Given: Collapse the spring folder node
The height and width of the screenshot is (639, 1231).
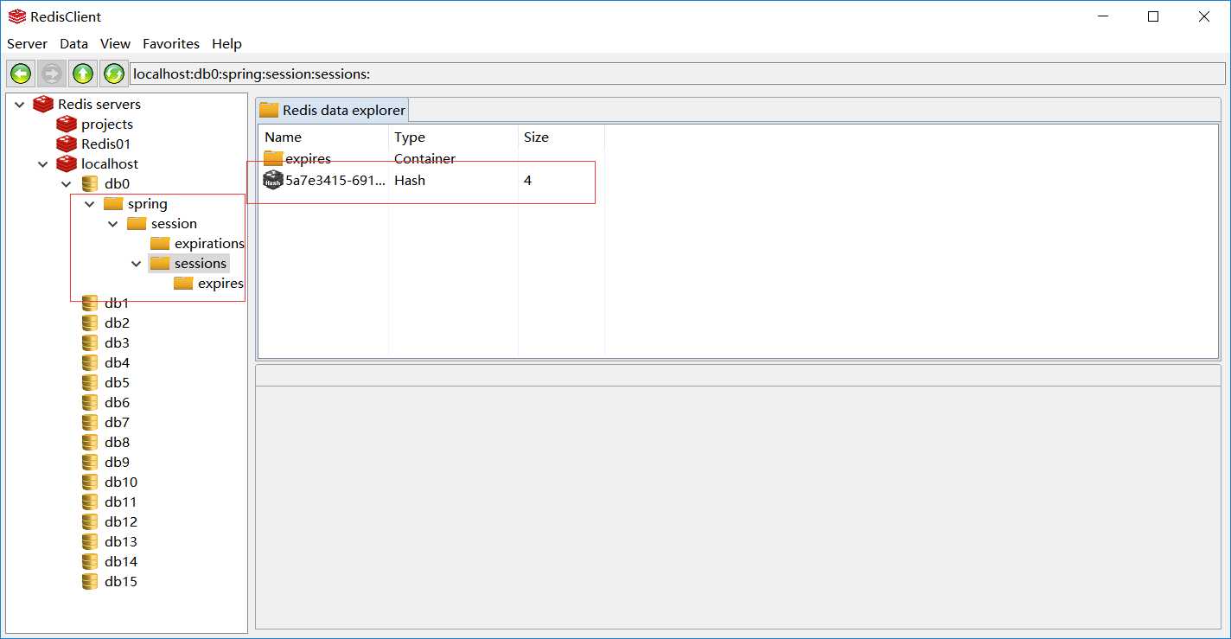Looking at the screenshot, I should tap(90, 204).
